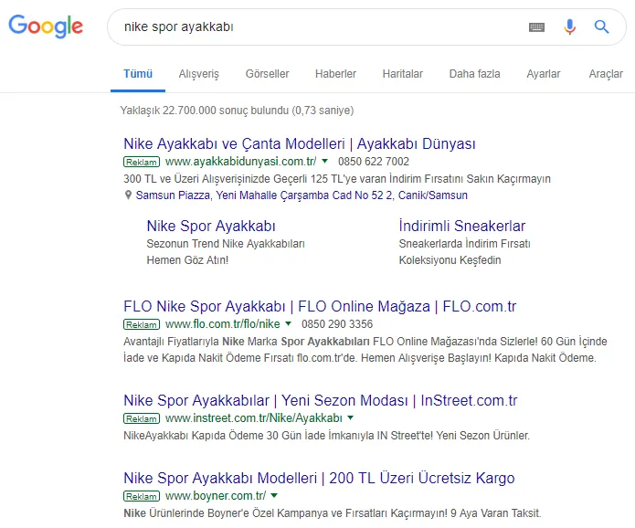This screenshot has height=528, width=635.
Task: Open the Nike Spor Ayakkabı sitelink
Action: 211,226
